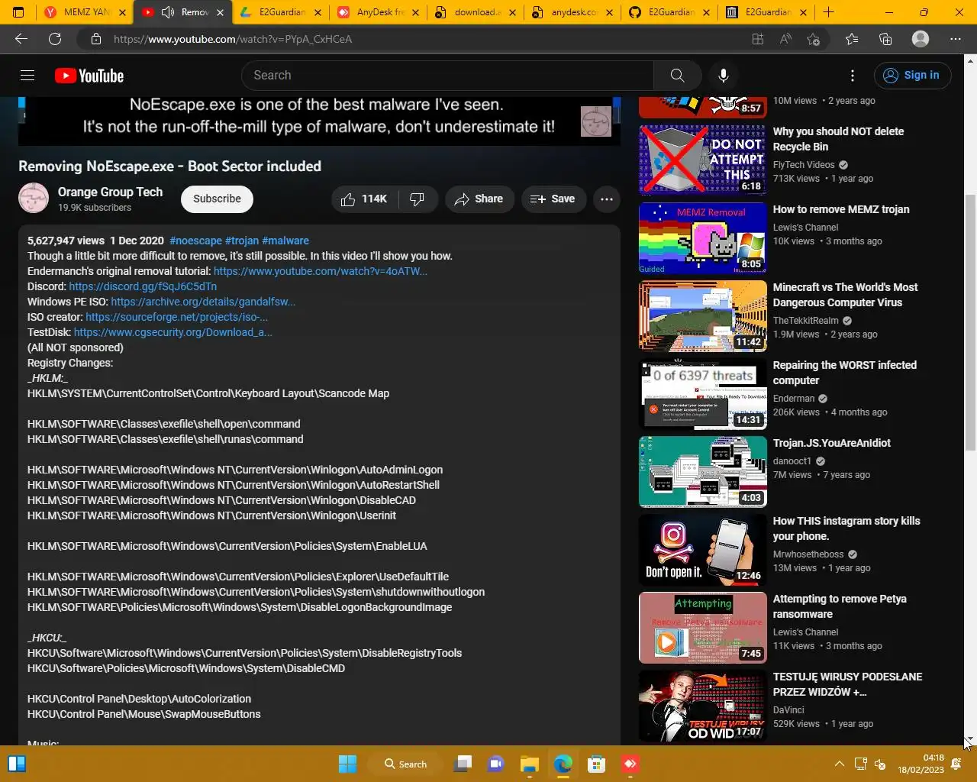Screen dimensions: 977x782
Task: Toggle read aloud icon in address bar
Action: [785, 39]
